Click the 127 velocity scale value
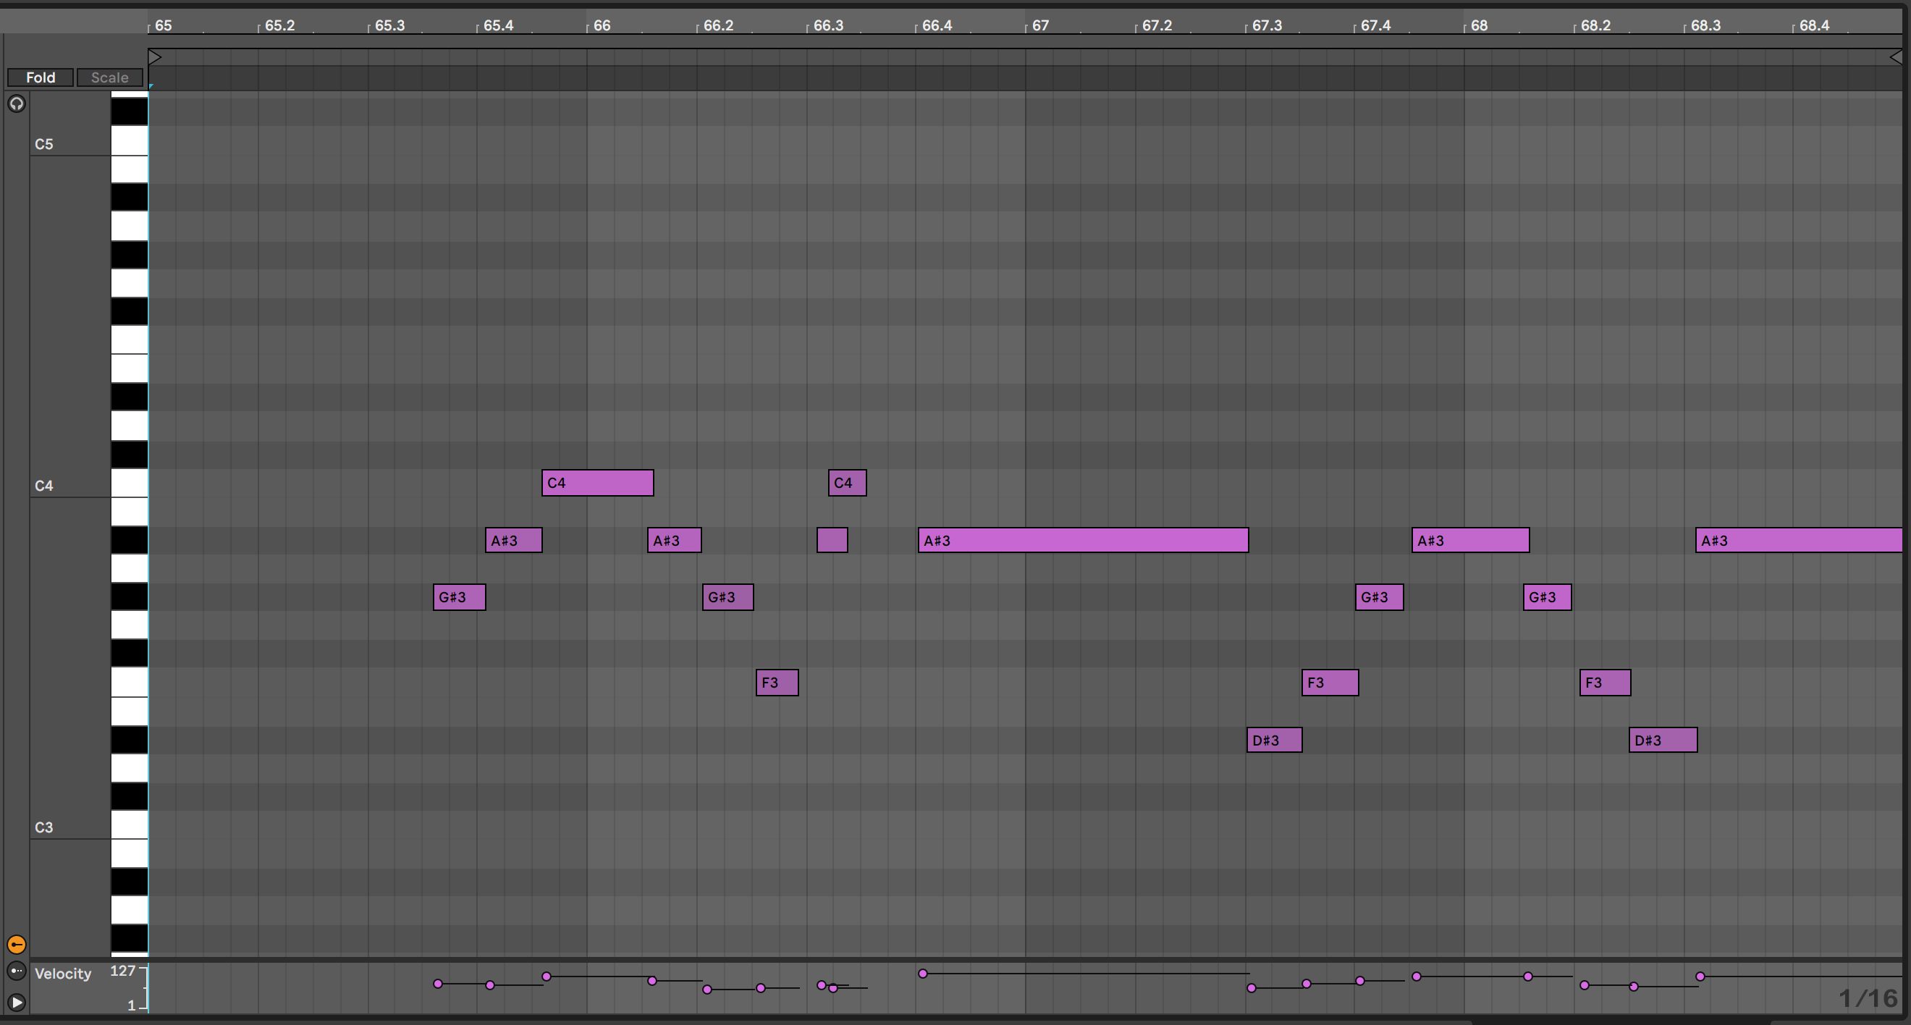The height and width of the screenshot is (1025, 1911). [x=122, y=970]
